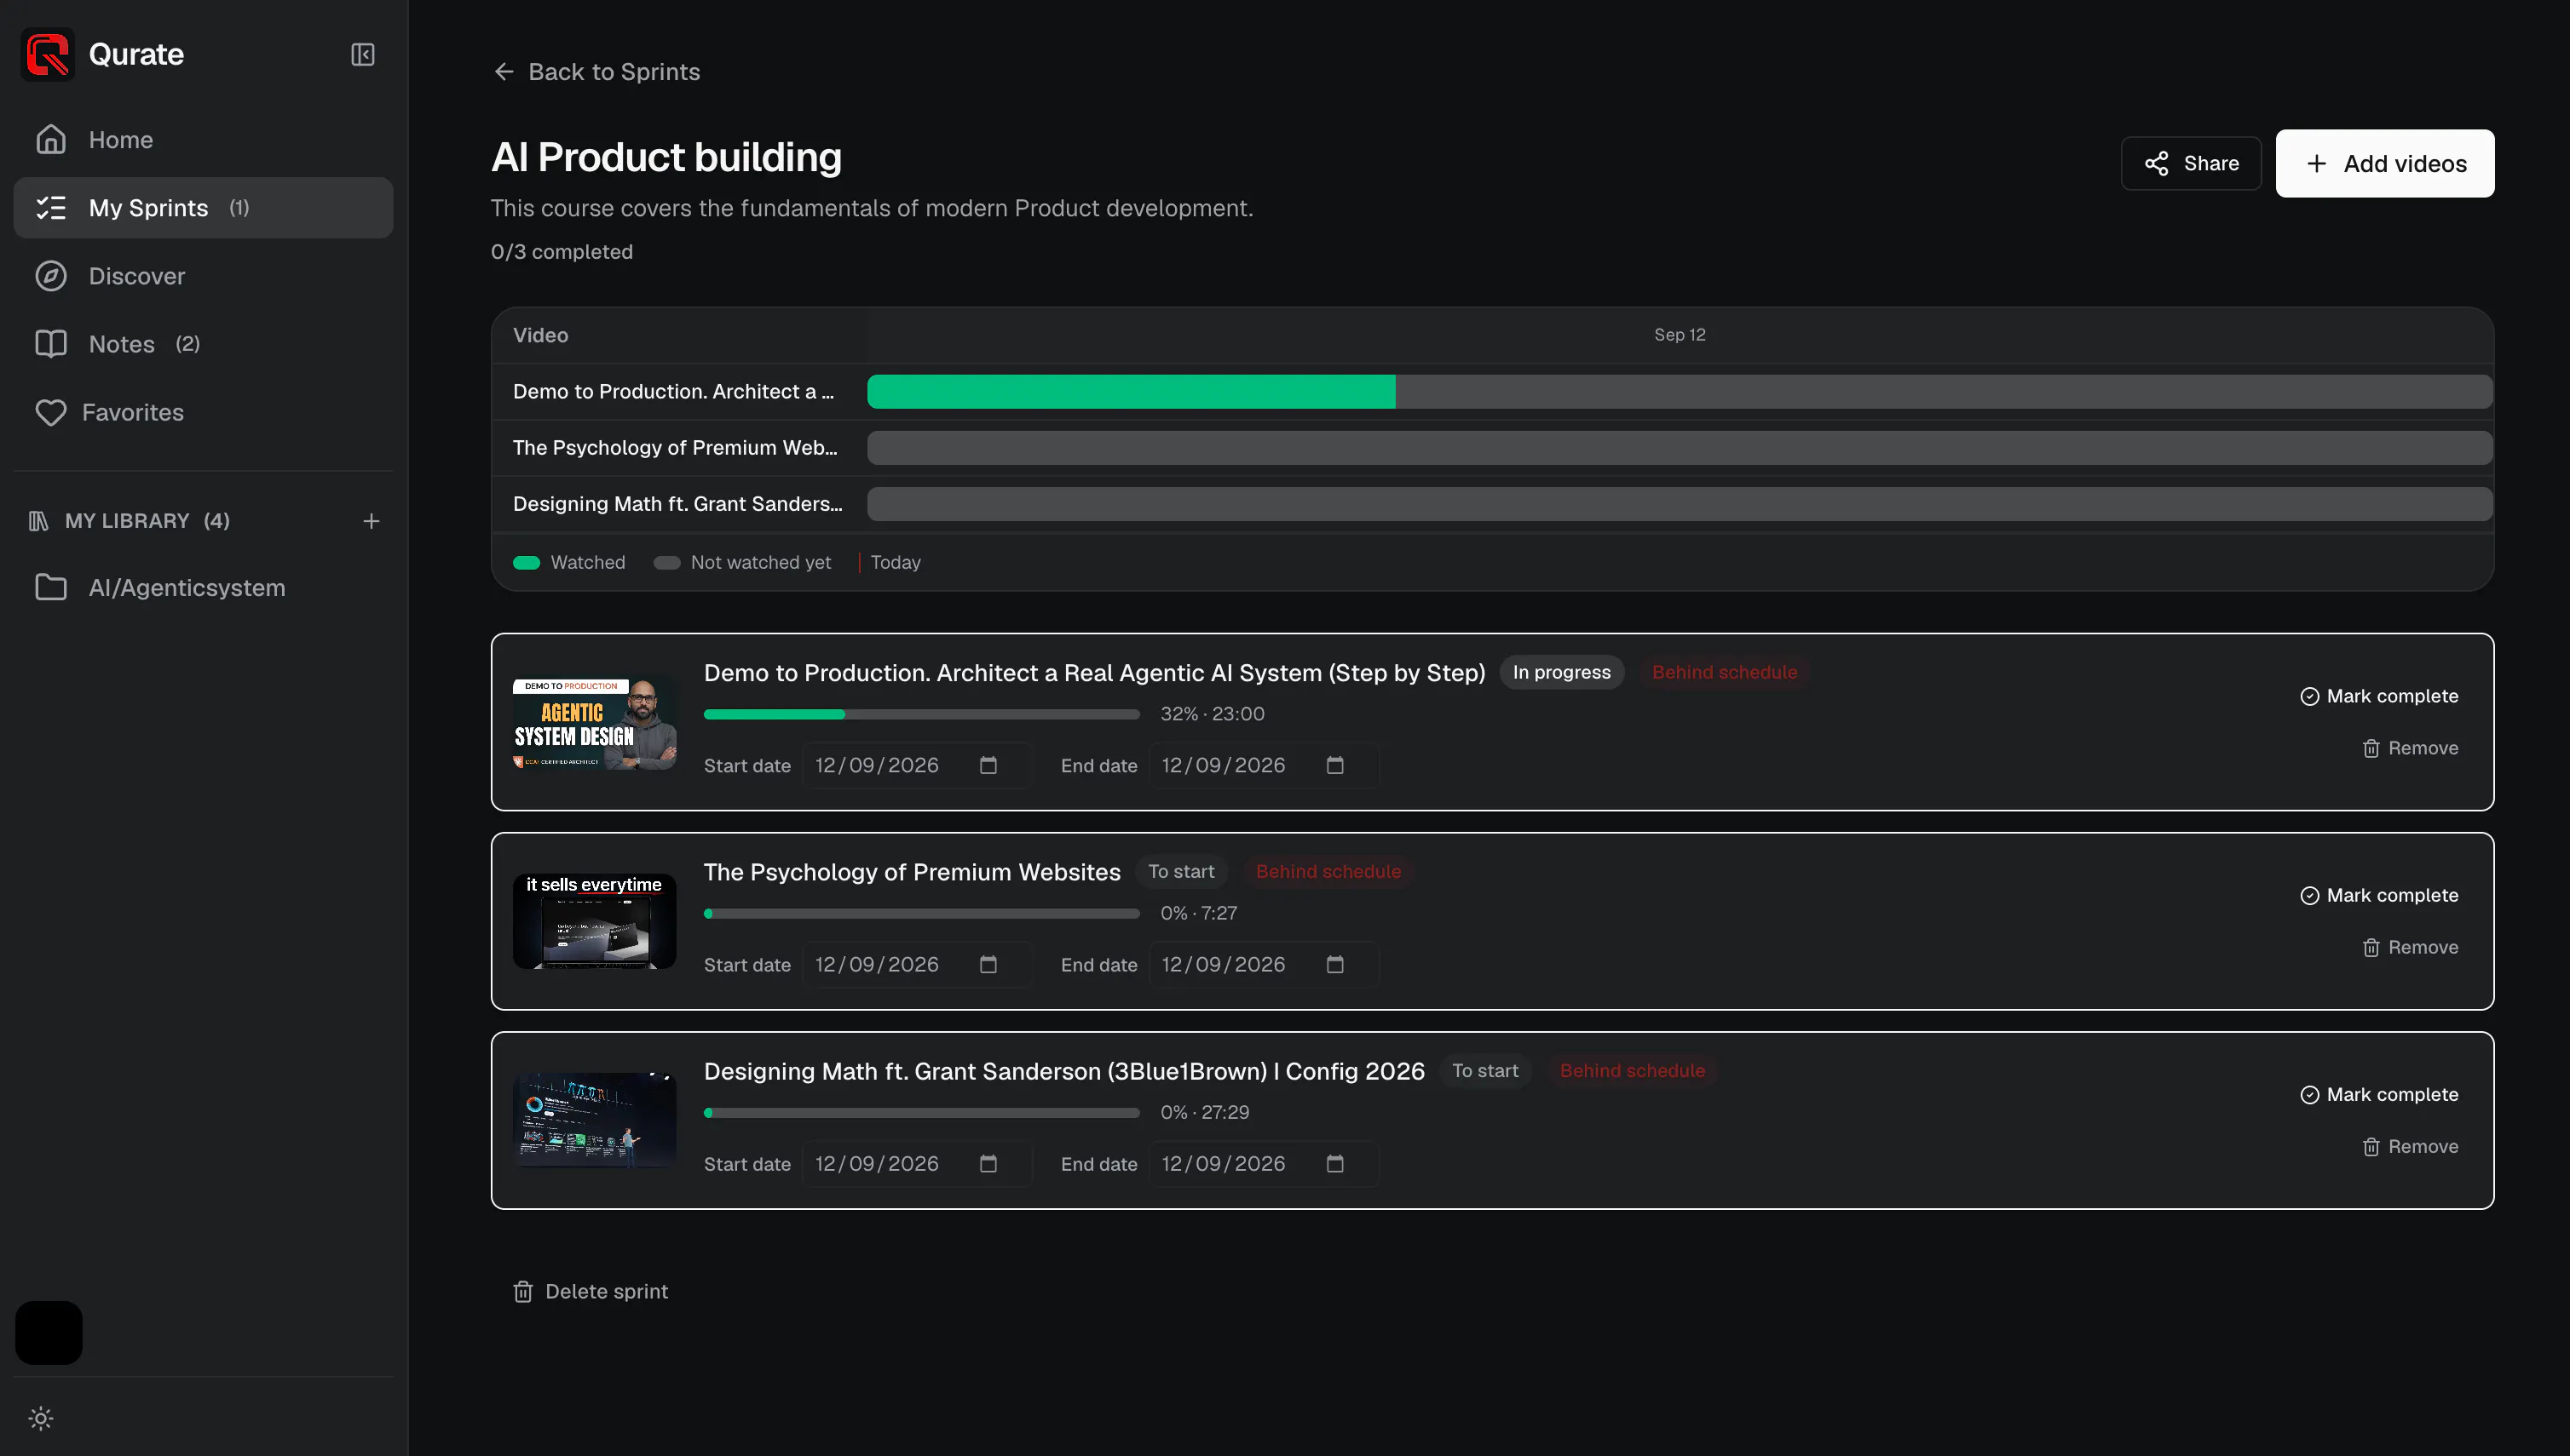Click the Share button
Image resolution: width=2570 pixels, height=1456 pixels.
click(2191, 163)
